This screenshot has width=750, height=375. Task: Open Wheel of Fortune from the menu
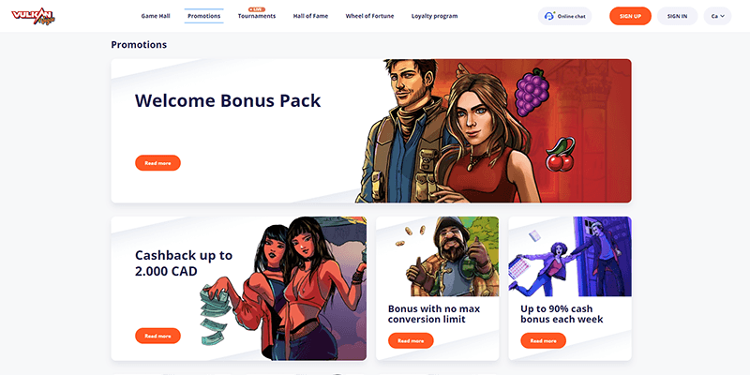tap(369, 16)
